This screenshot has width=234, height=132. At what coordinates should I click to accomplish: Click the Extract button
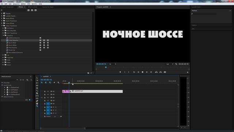click(x=161, y=72)
